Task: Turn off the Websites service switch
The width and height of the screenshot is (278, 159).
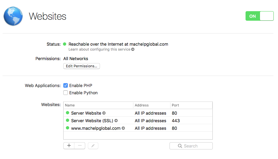Action: point(259,16)
